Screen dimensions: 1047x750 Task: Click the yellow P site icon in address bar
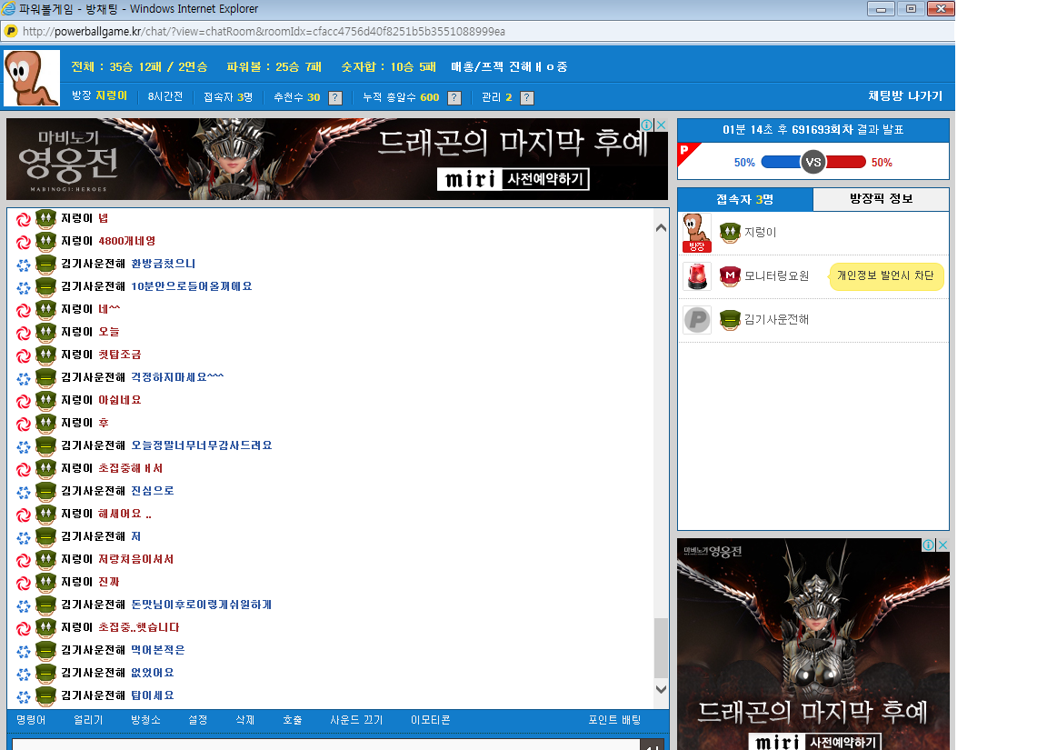coord(11,32)
